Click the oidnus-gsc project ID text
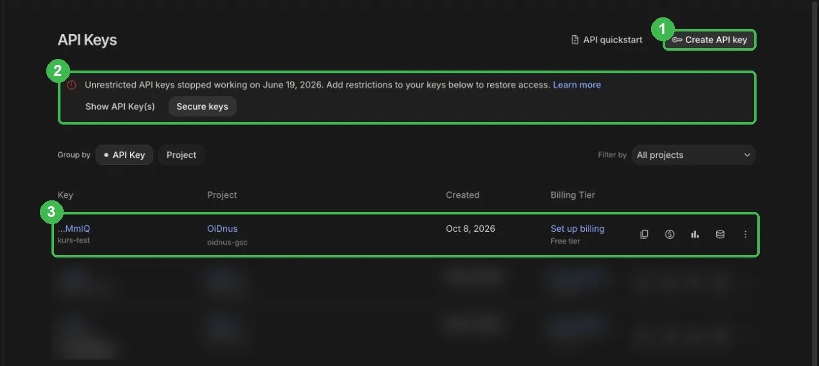 (227, 242)
